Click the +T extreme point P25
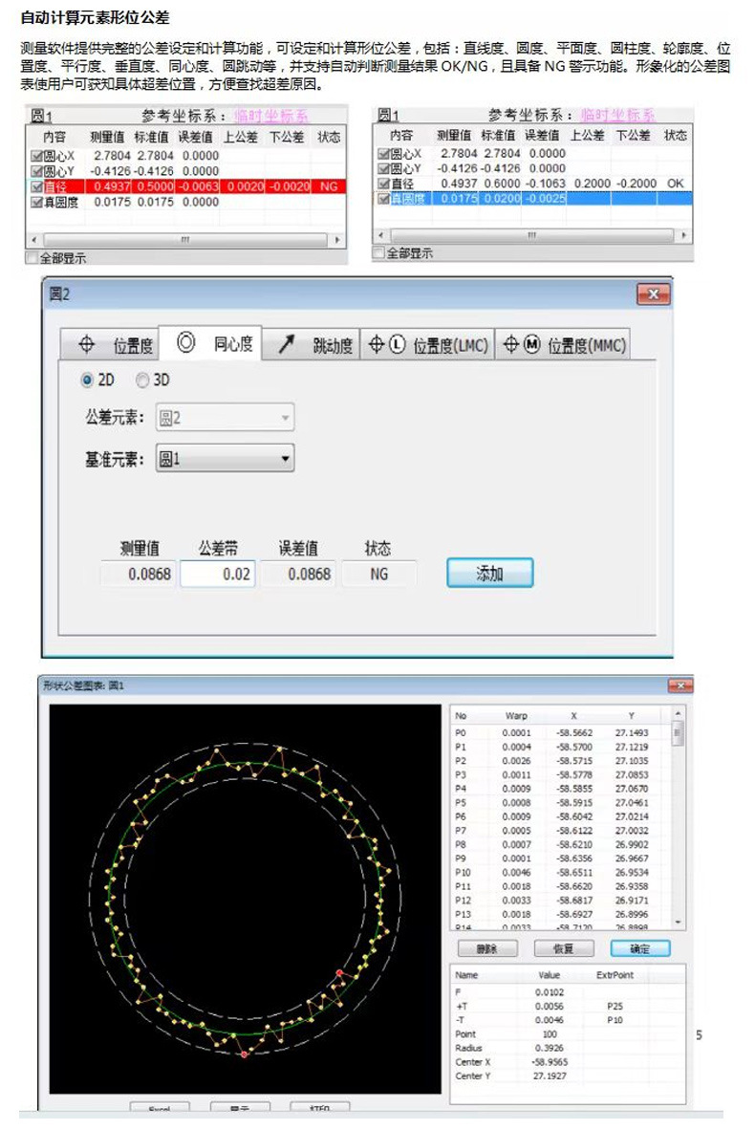This screenshot has width=755, height=1130. (x=615, y=1007)
